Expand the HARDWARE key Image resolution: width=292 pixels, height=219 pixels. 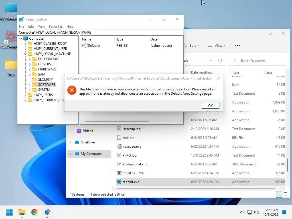point(30,70)
